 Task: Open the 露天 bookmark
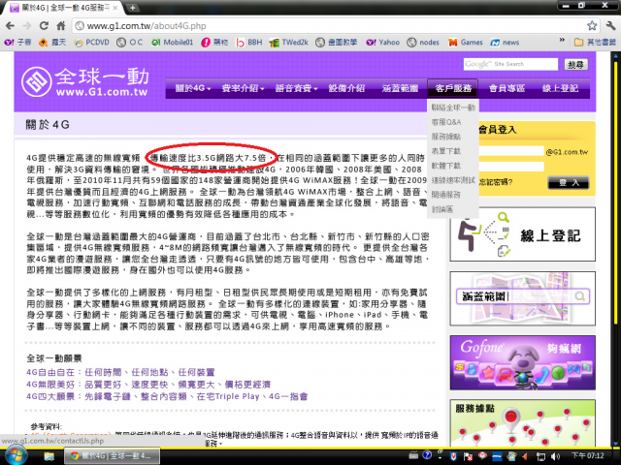(x=52, y=43)
